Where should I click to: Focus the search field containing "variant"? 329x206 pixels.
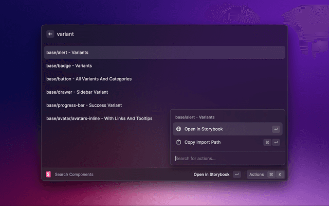coord(164,34)
